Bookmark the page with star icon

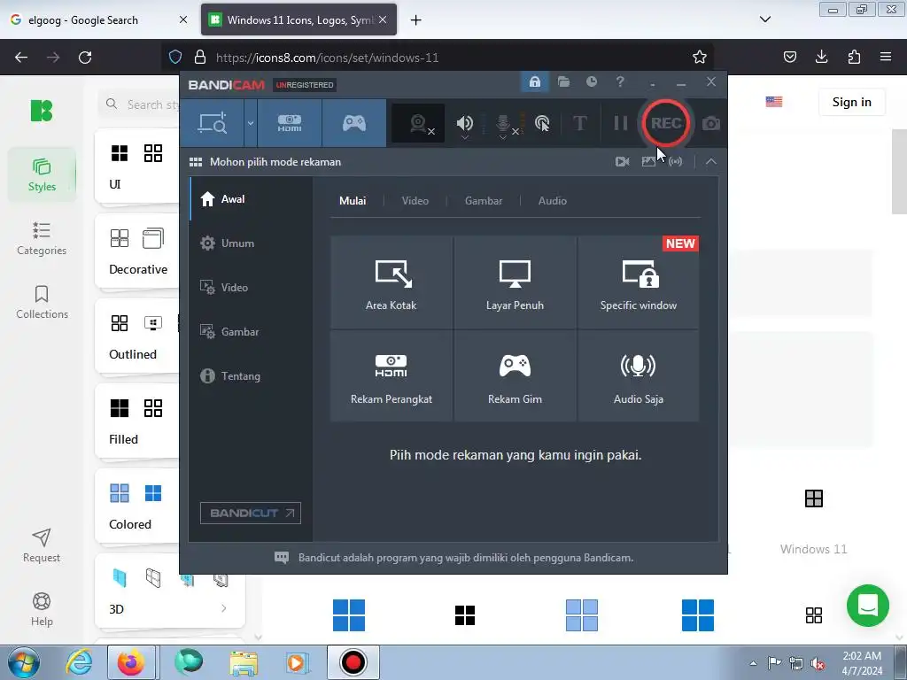click(x=700, y=58)
